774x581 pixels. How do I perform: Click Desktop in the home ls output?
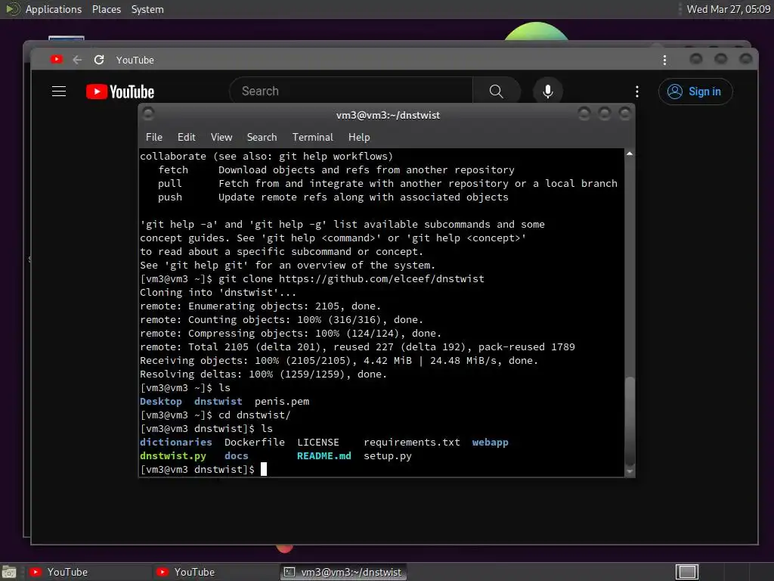(160, 401)
